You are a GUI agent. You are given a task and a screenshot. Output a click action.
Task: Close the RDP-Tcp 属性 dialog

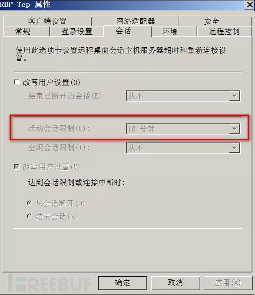tap(250, 4)
